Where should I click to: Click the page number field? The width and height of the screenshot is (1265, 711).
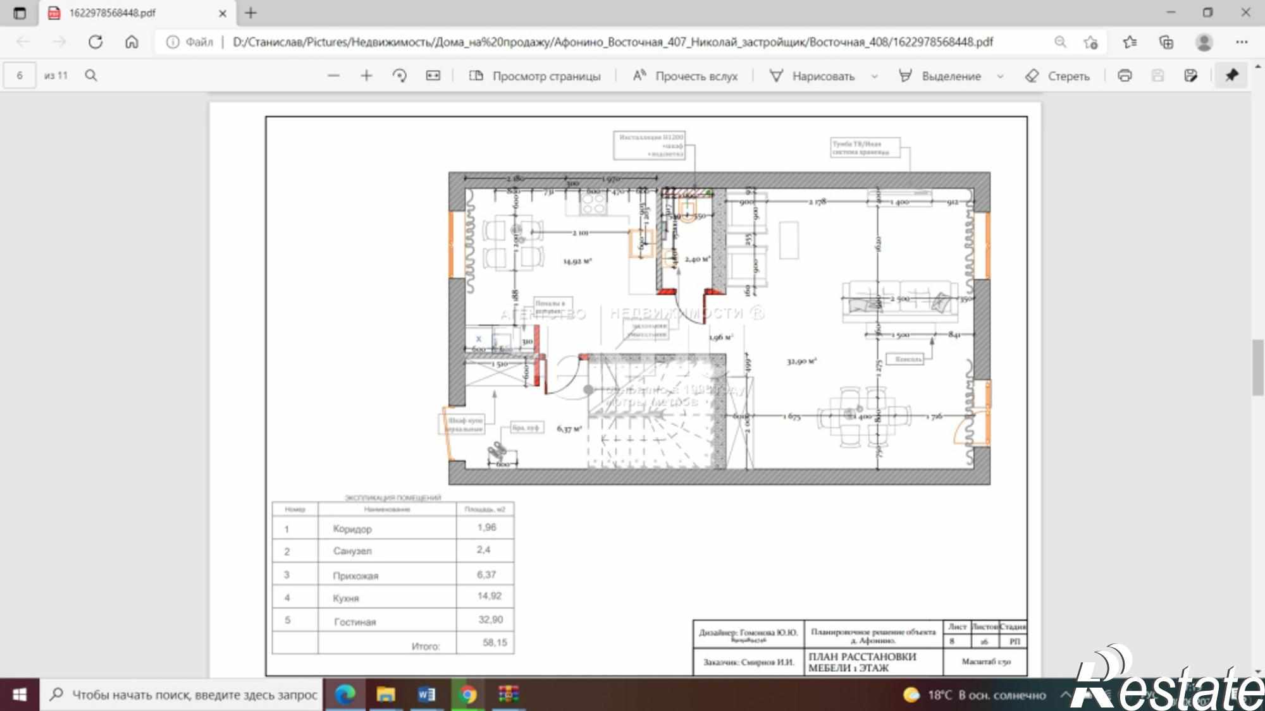[x=20, y=76]
